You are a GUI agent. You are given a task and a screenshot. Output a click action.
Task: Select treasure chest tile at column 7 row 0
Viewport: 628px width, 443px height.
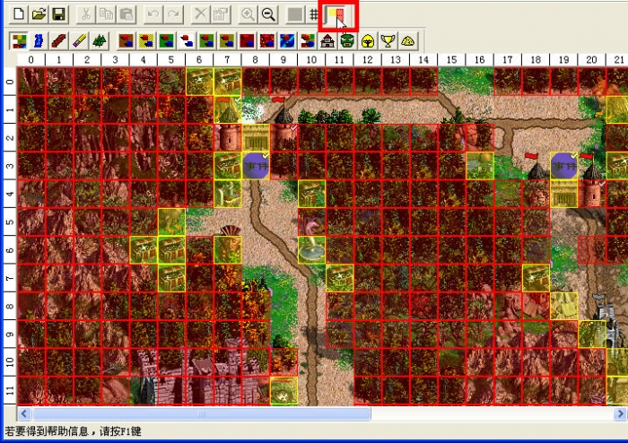tap(228, 82)
